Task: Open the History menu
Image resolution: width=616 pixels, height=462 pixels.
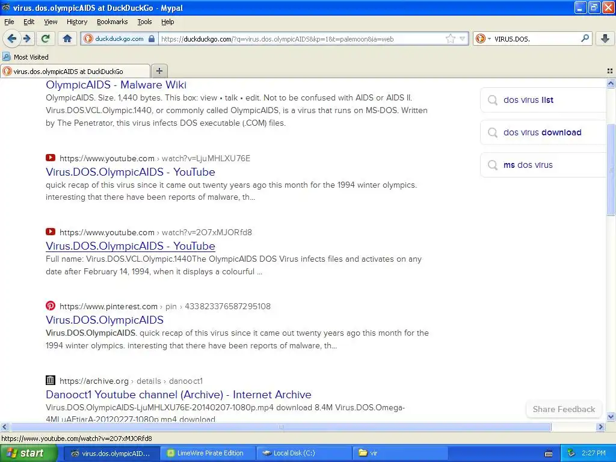Action: coord(76,22)
